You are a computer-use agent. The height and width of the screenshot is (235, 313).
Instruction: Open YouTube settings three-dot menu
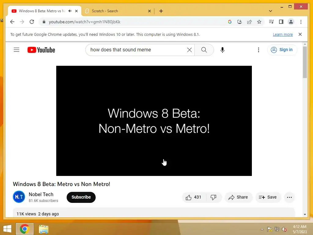click(259, 50)
